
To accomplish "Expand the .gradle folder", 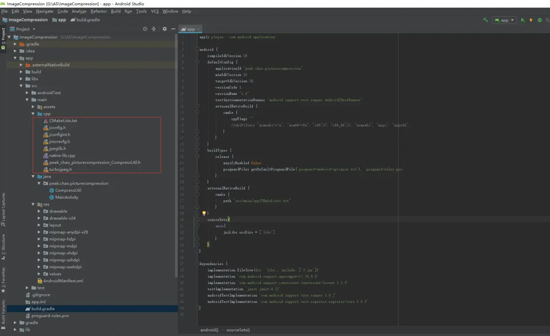I will [16, 44].
